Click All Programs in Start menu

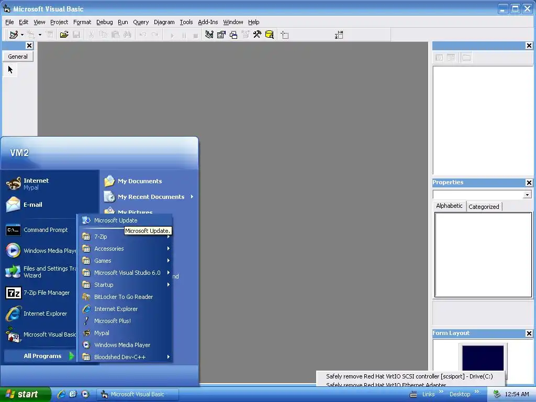[39, 356]
